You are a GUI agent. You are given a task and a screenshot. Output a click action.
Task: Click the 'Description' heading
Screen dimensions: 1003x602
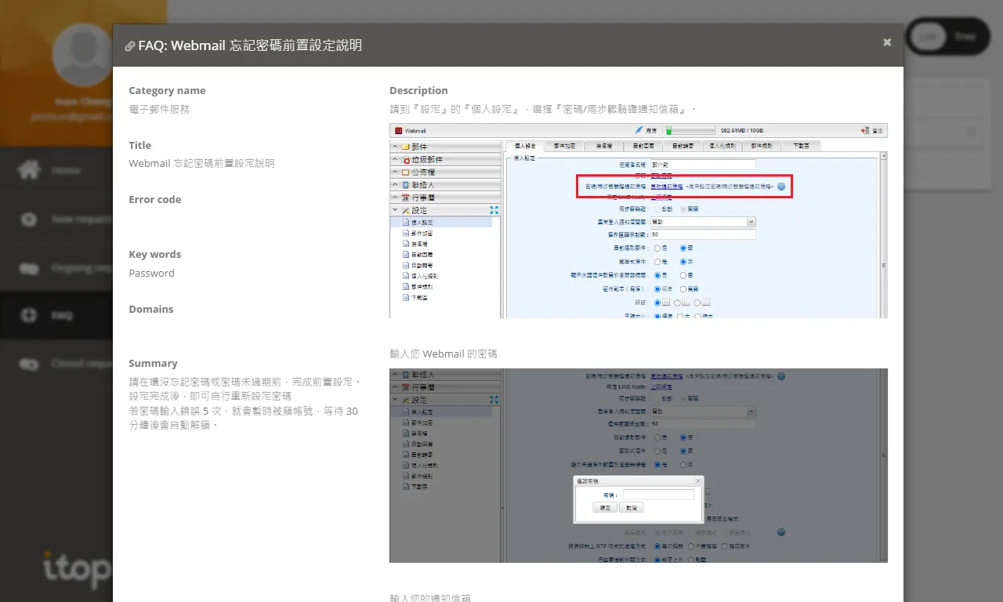(x=418, y=90)
